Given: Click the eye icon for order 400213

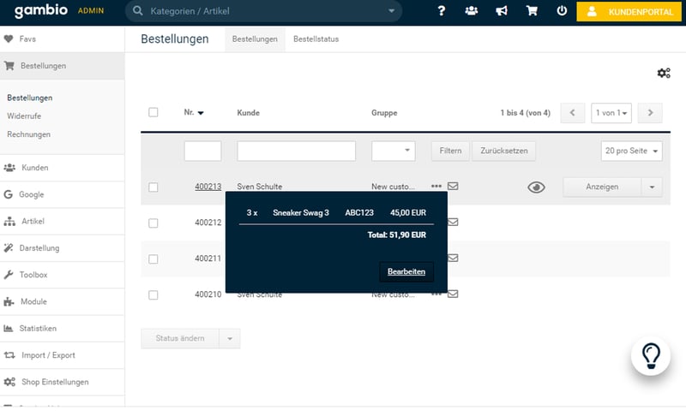Looking at the screenshot, I should click(x=536, y=187).
